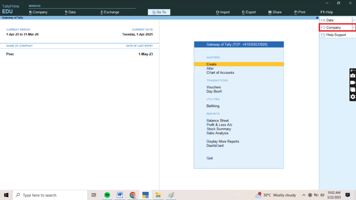Open the Ratio Analysis report
The height and width of the screenshot is (200, 356).
tap(218, 133)
